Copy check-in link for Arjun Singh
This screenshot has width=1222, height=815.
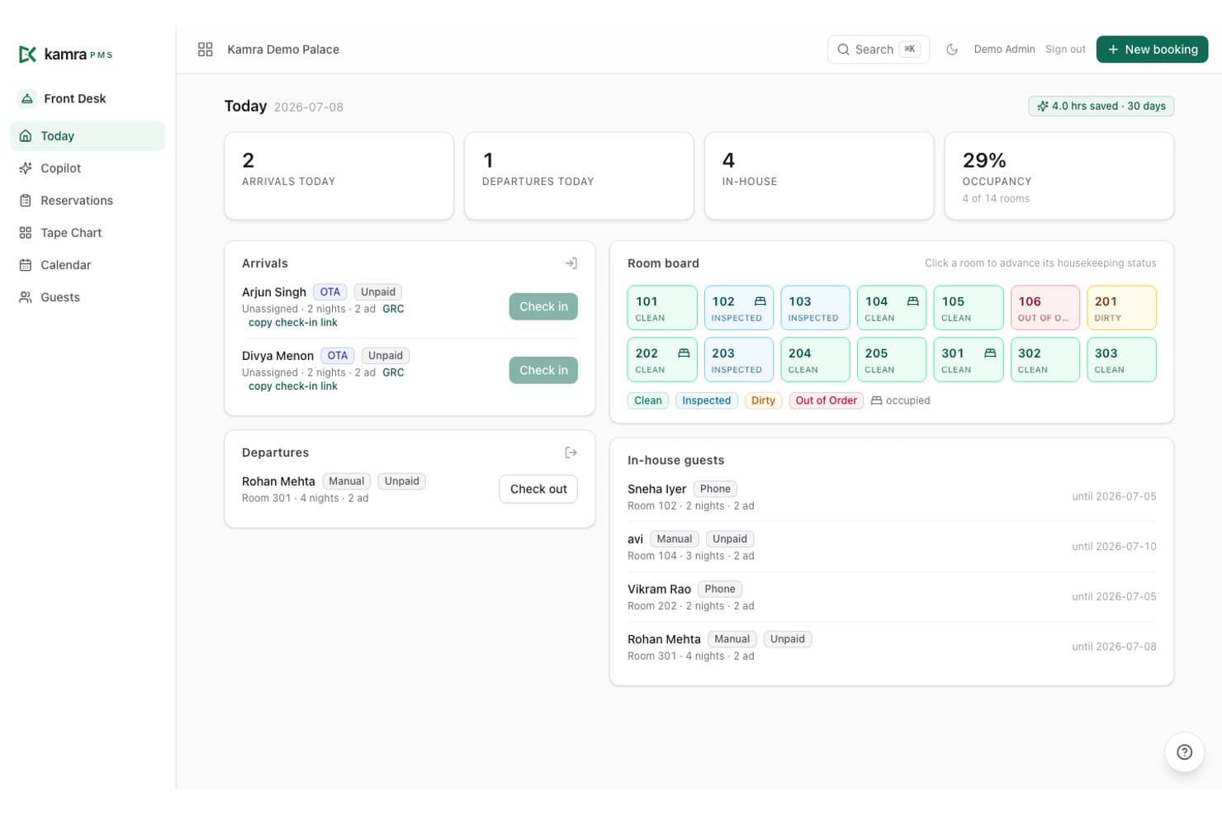pyautogui.click(x=293, y=323)
